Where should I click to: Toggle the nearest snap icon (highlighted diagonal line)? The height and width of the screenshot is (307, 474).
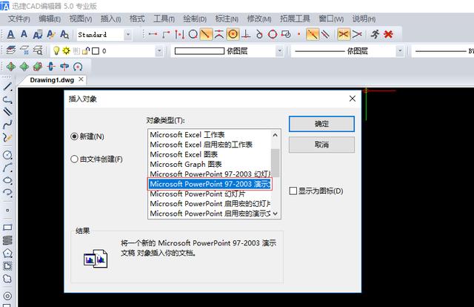tap(206, 34)
